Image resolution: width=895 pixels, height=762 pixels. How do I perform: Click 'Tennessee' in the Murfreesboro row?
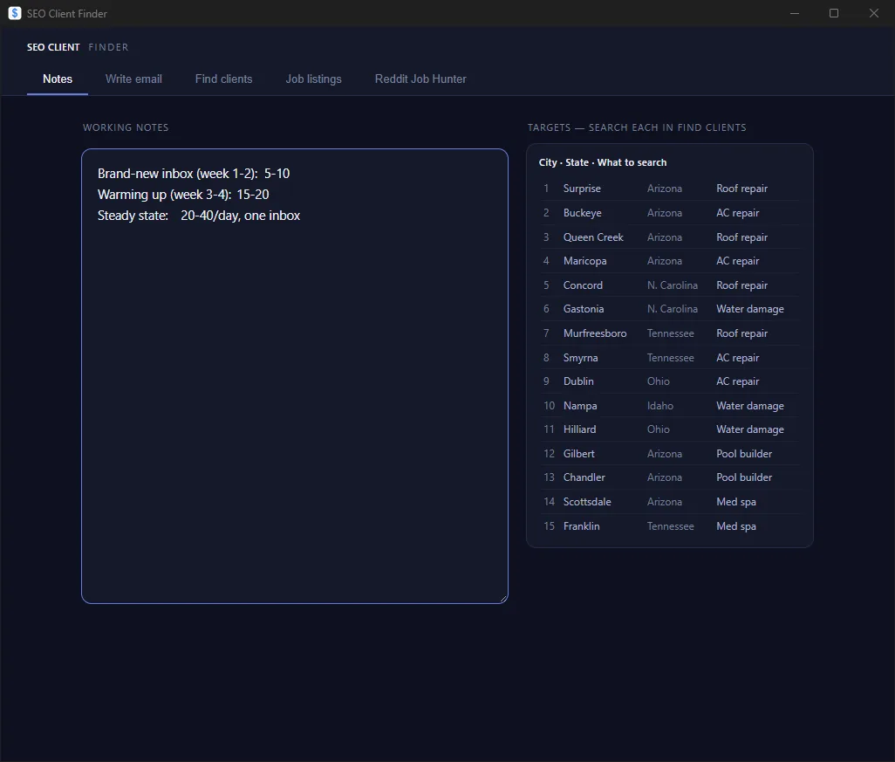(670, 333)
